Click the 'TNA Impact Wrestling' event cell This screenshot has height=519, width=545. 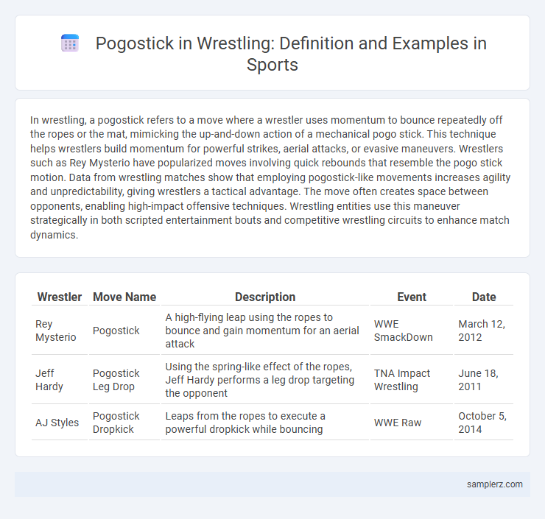point(412,380)
